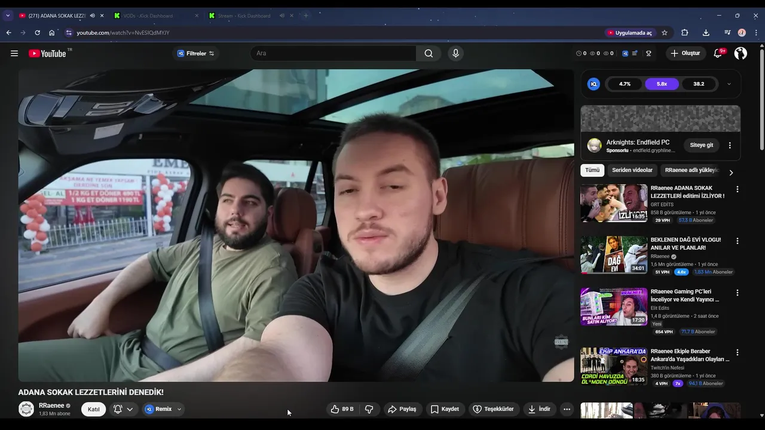Image resolution: width=765 pixels, height=430 pixels.
Task: Select the Tümü filter chip
Action: click(x=592, y=170)
